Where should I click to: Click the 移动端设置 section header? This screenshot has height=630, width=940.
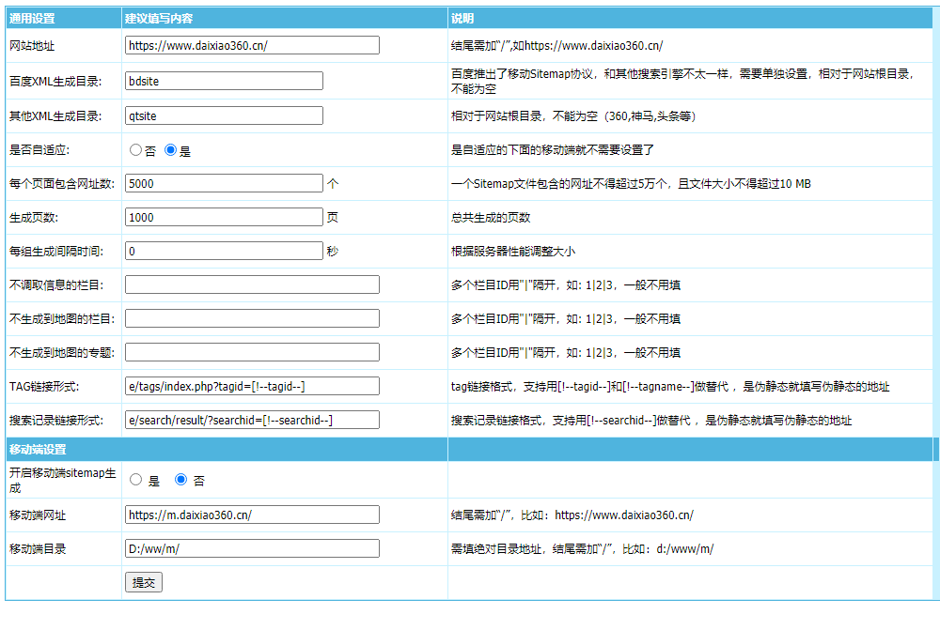38,450
